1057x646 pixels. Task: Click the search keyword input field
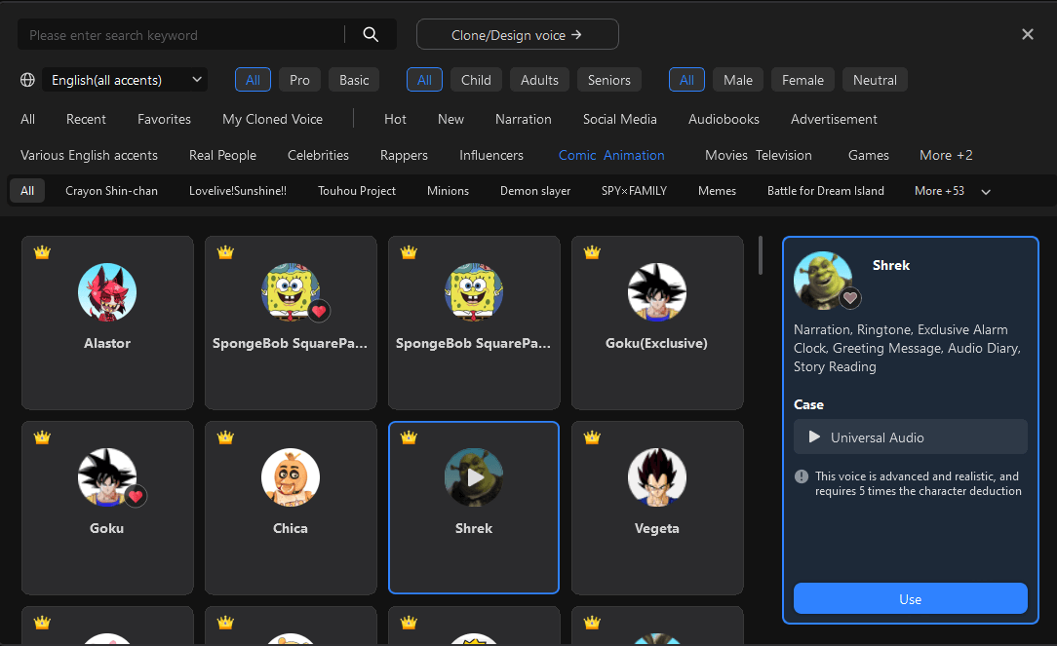pyautogui.click(x=180, y=35)
